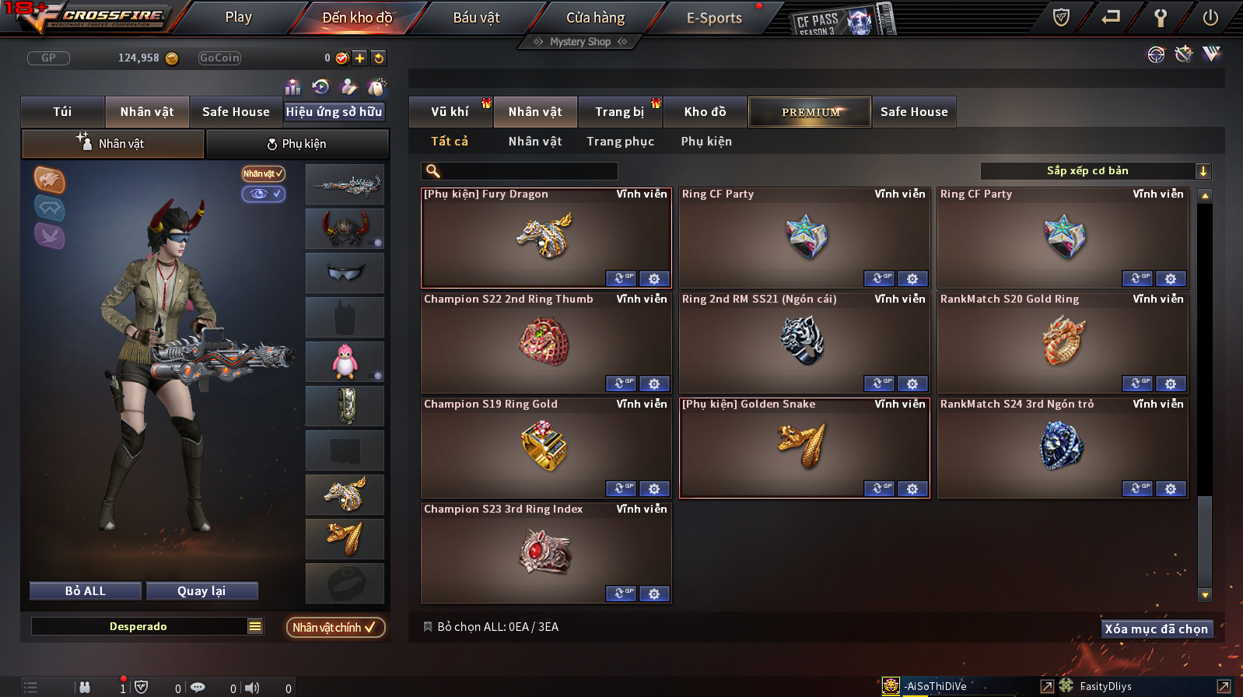1243x697 pixels.
Task: Open gear settings on Fury Dragon item
Action: tap(654, 278)
